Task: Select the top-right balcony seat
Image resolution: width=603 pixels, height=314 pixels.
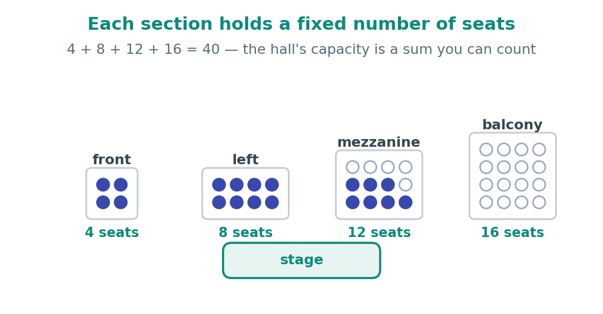Action: pyautogui.click(x=539, y=149)
